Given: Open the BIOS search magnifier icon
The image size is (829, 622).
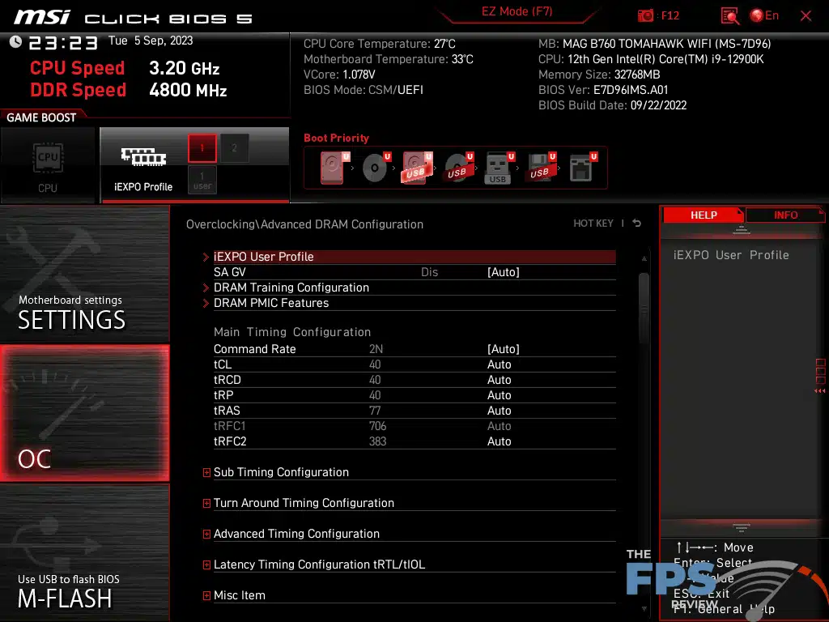Looking at the screenshot, I should click(729, 16).
